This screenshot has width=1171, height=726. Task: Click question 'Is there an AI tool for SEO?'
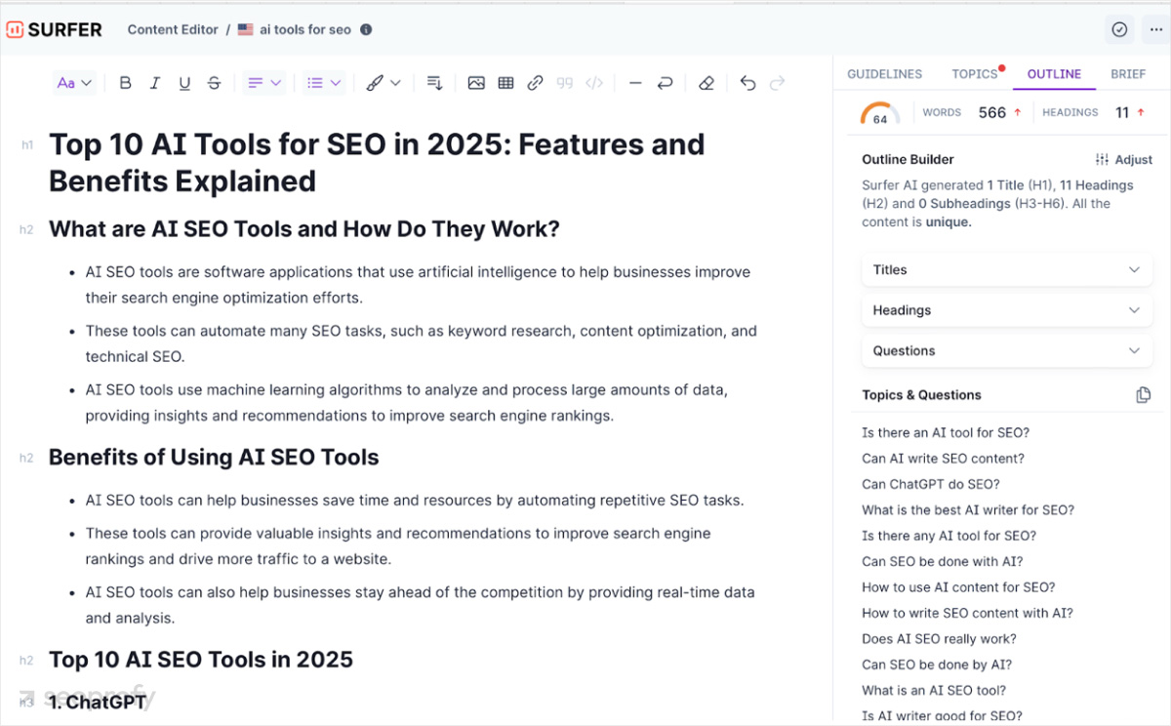pyautogui.click(x=946, y=432)
